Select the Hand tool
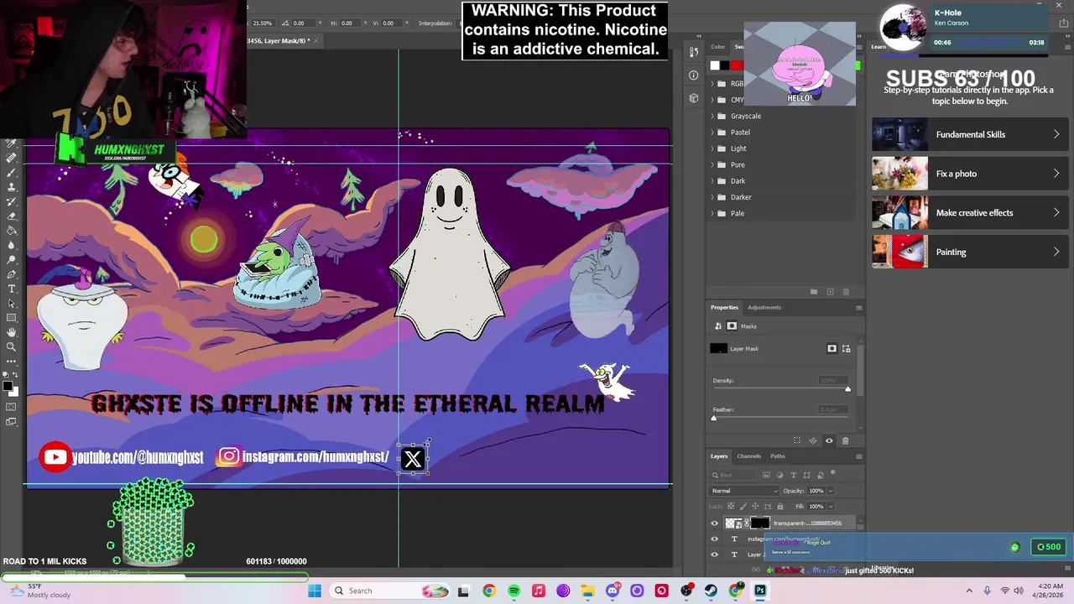 pos(12,331)
